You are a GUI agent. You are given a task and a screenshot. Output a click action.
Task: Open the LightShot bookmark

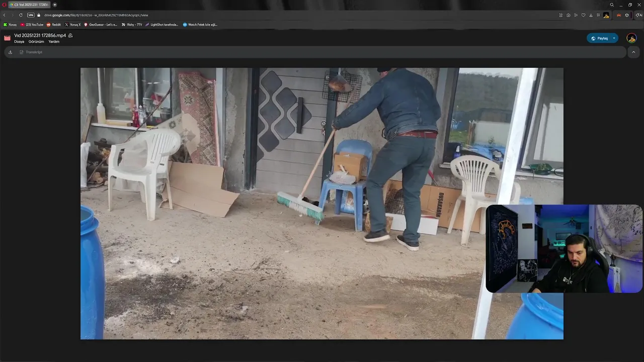(x=162, y=25)
